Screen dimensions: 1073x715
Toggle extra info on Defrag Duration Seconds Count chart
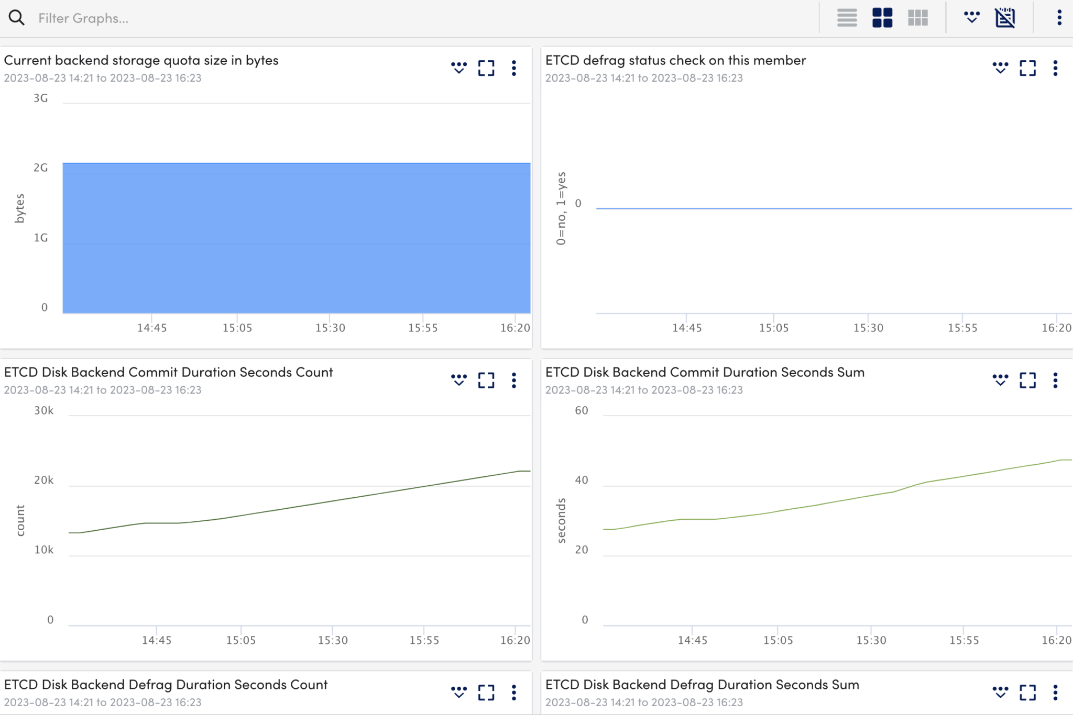458,692
